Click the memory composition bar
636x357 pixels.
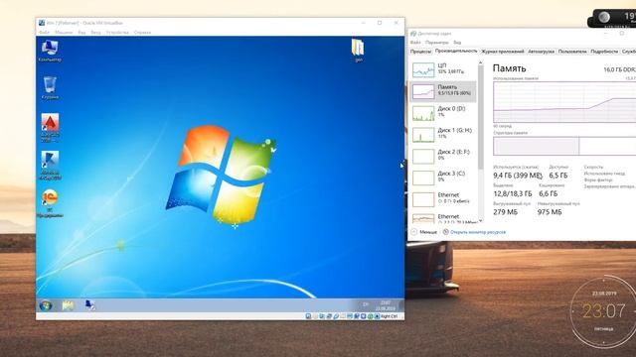click(564, 146)
